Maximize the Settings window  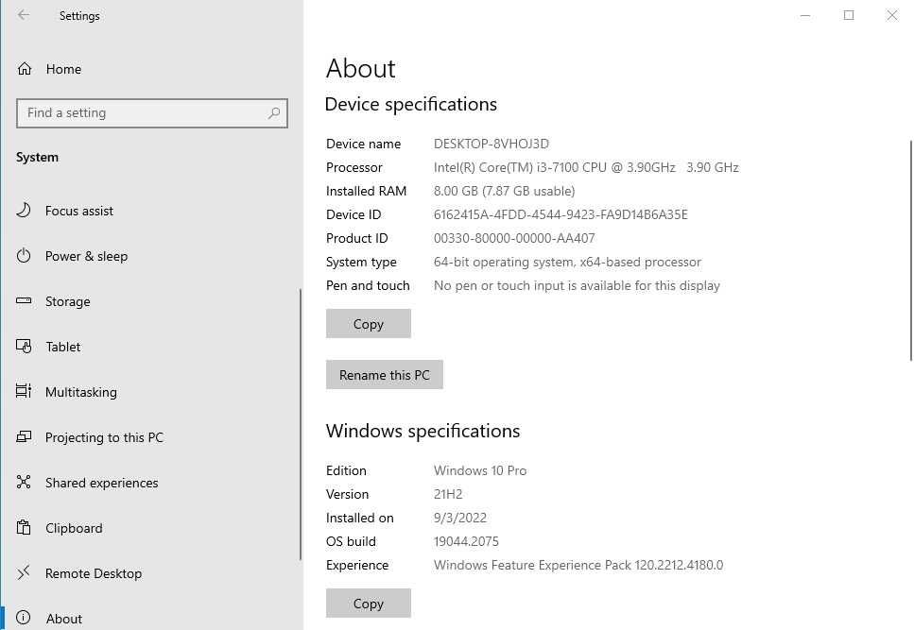point(849,15)
